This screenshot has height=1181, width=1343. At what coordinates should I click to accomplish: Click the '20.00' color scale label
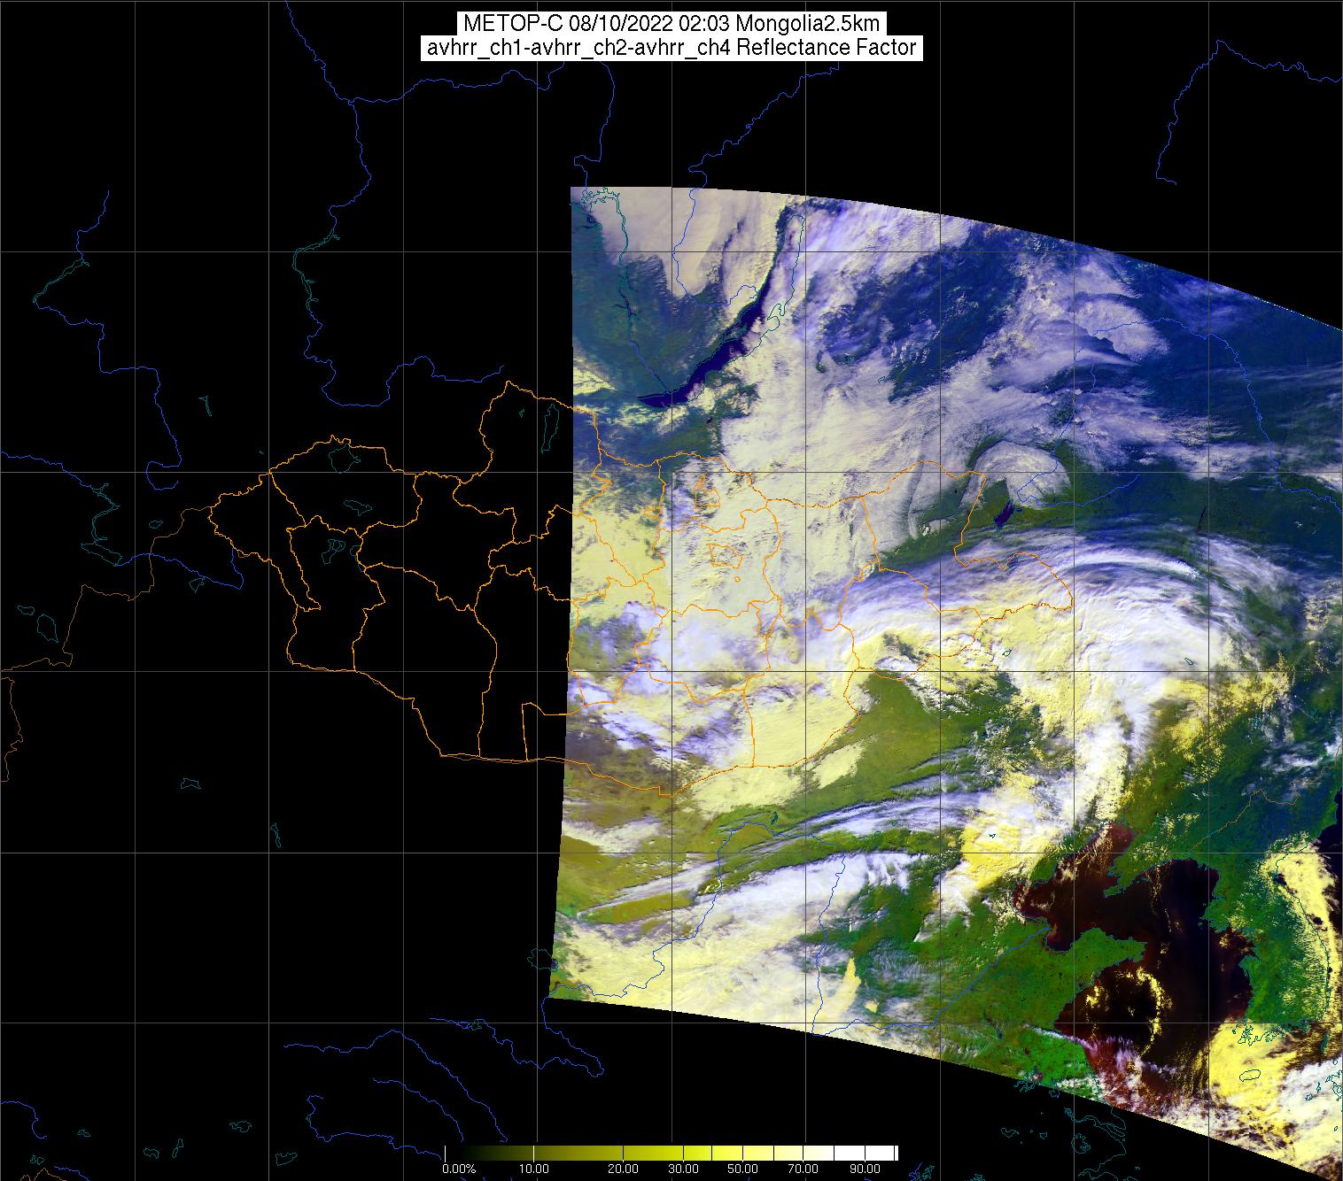625,1170
